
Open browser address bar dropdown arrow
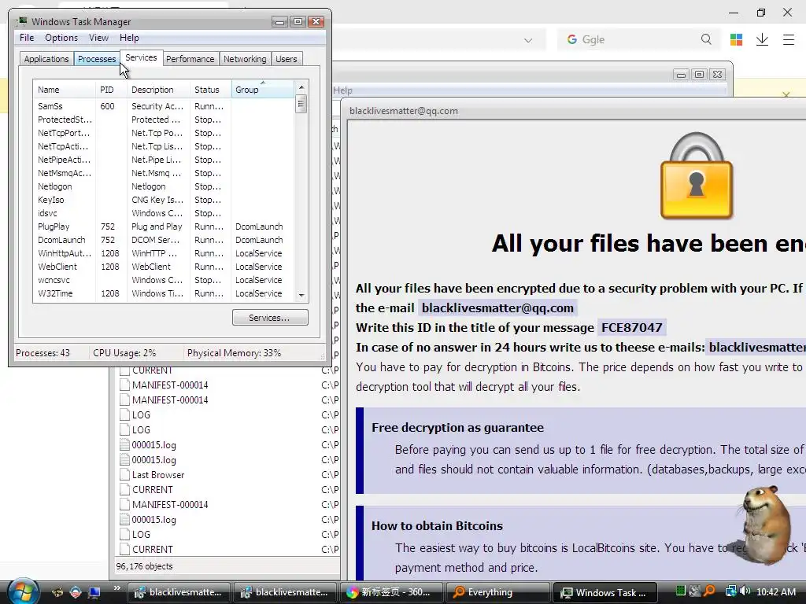point(528,40)
